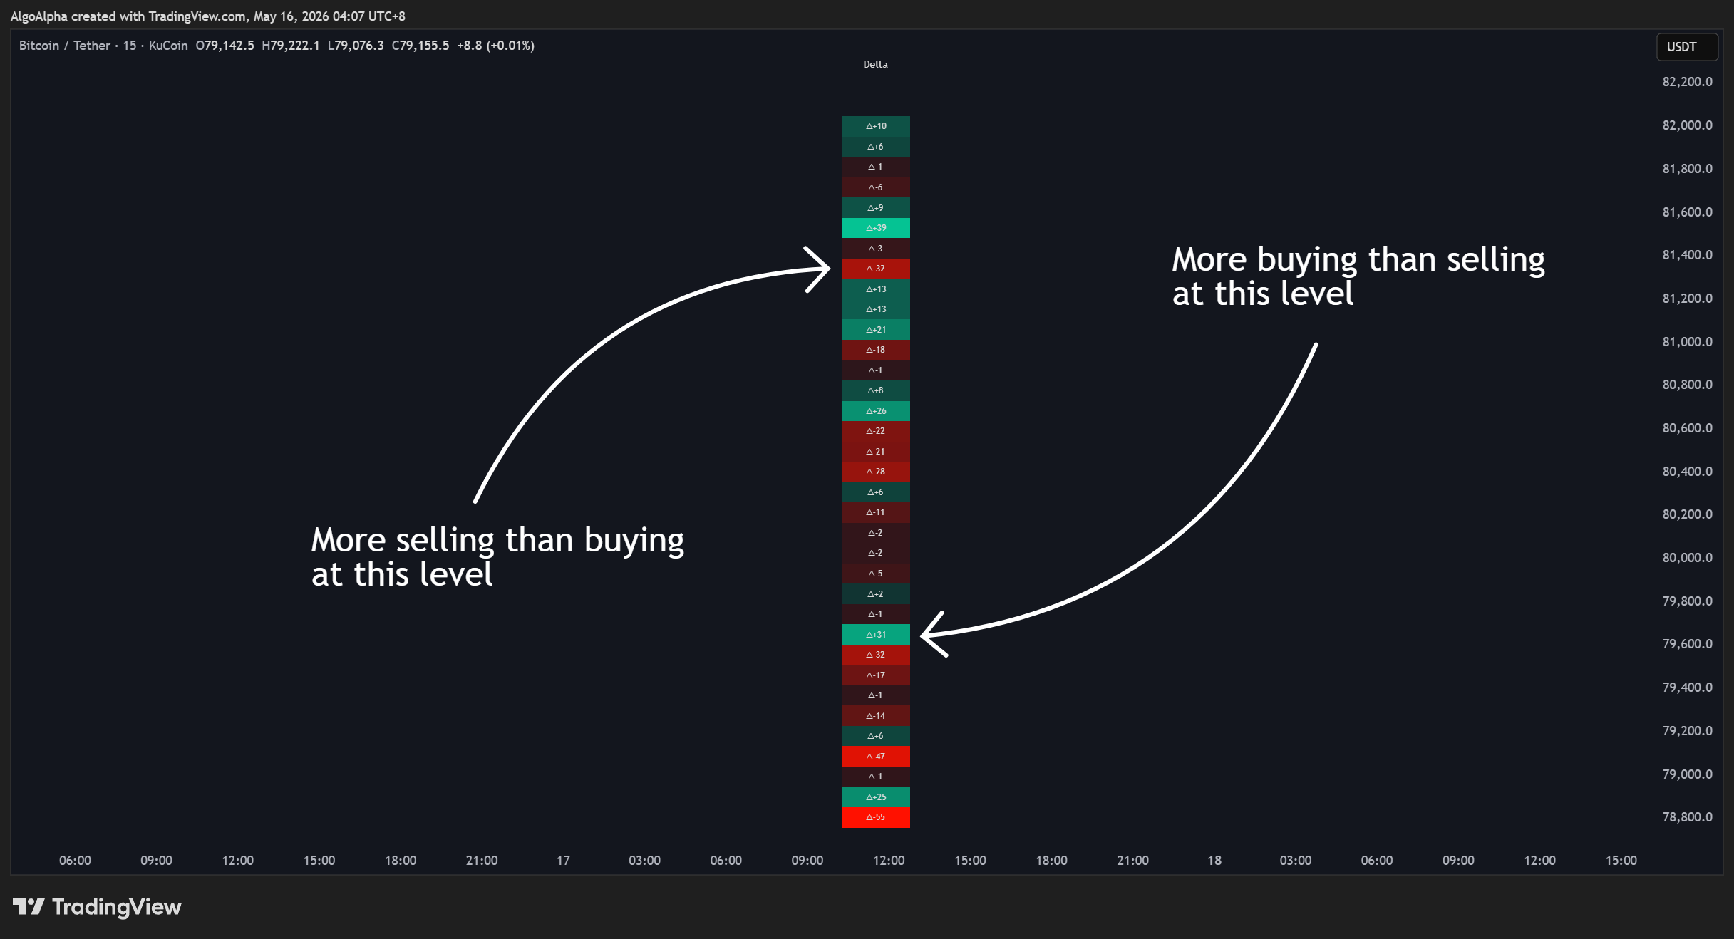Viewport: 1734px width, 939px height.
Task: Click the date label 17 on time axis
Action: coord(563,861)
